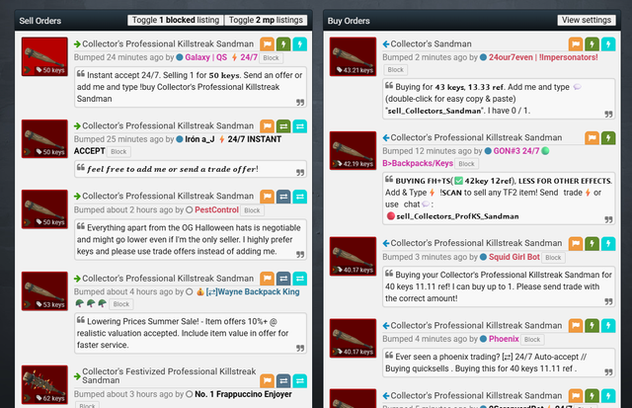Click cyan trade-arrows icon on PestControl listing
The image size is (632, 408).
point(299,197)
